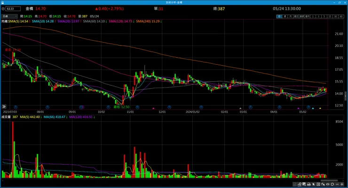
Task: Select the 5 minute interval button
Action: [x=324, y=16]
